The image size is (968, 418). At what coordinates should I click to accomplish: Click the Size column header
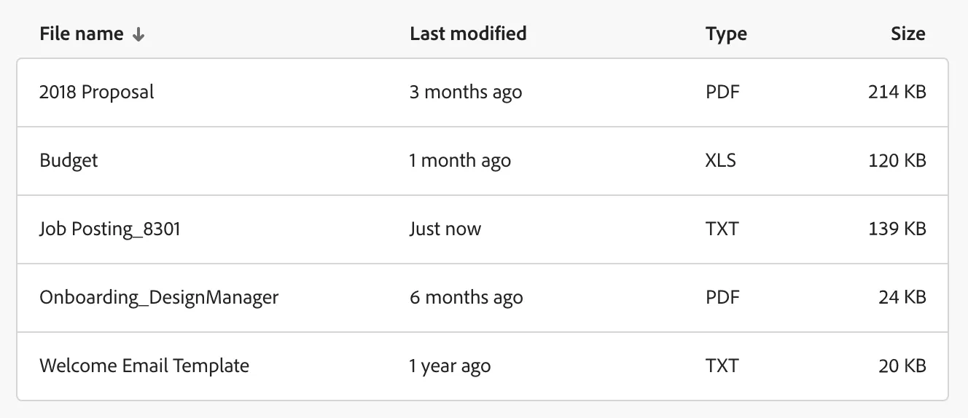tap(907, 33)
